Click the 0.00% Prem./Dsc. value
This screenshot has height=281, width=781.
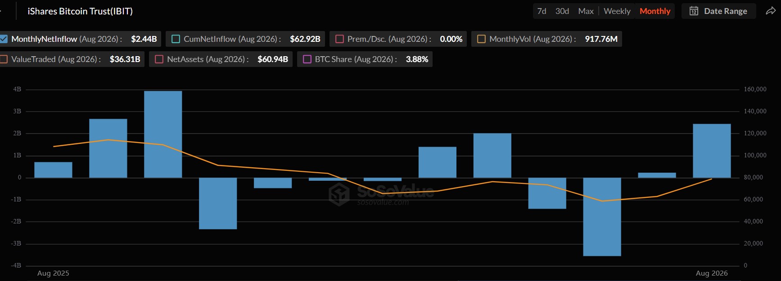[x=451, y=39]
